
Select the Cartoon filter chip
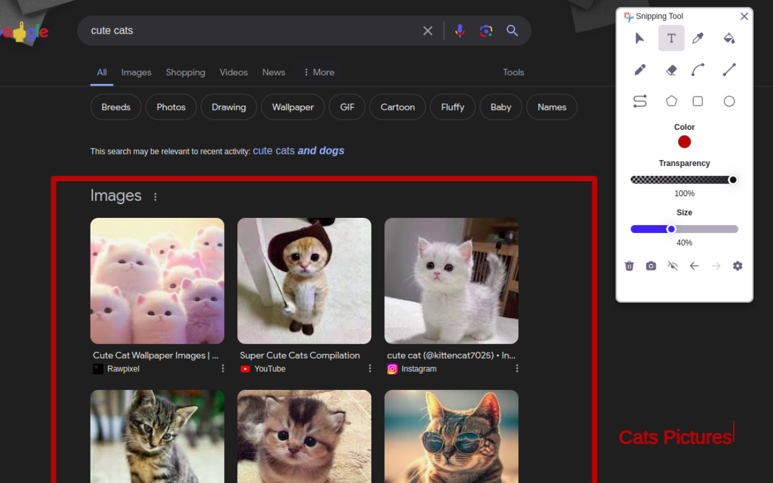point(397,107)
